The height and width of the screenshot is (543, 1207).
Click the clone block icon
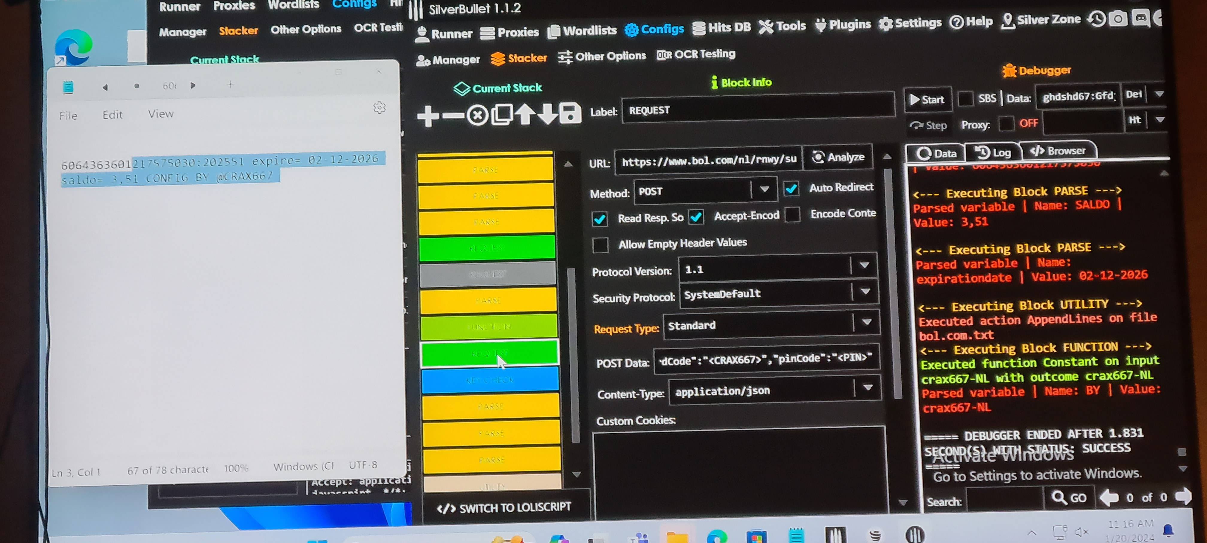coord(502,115)
